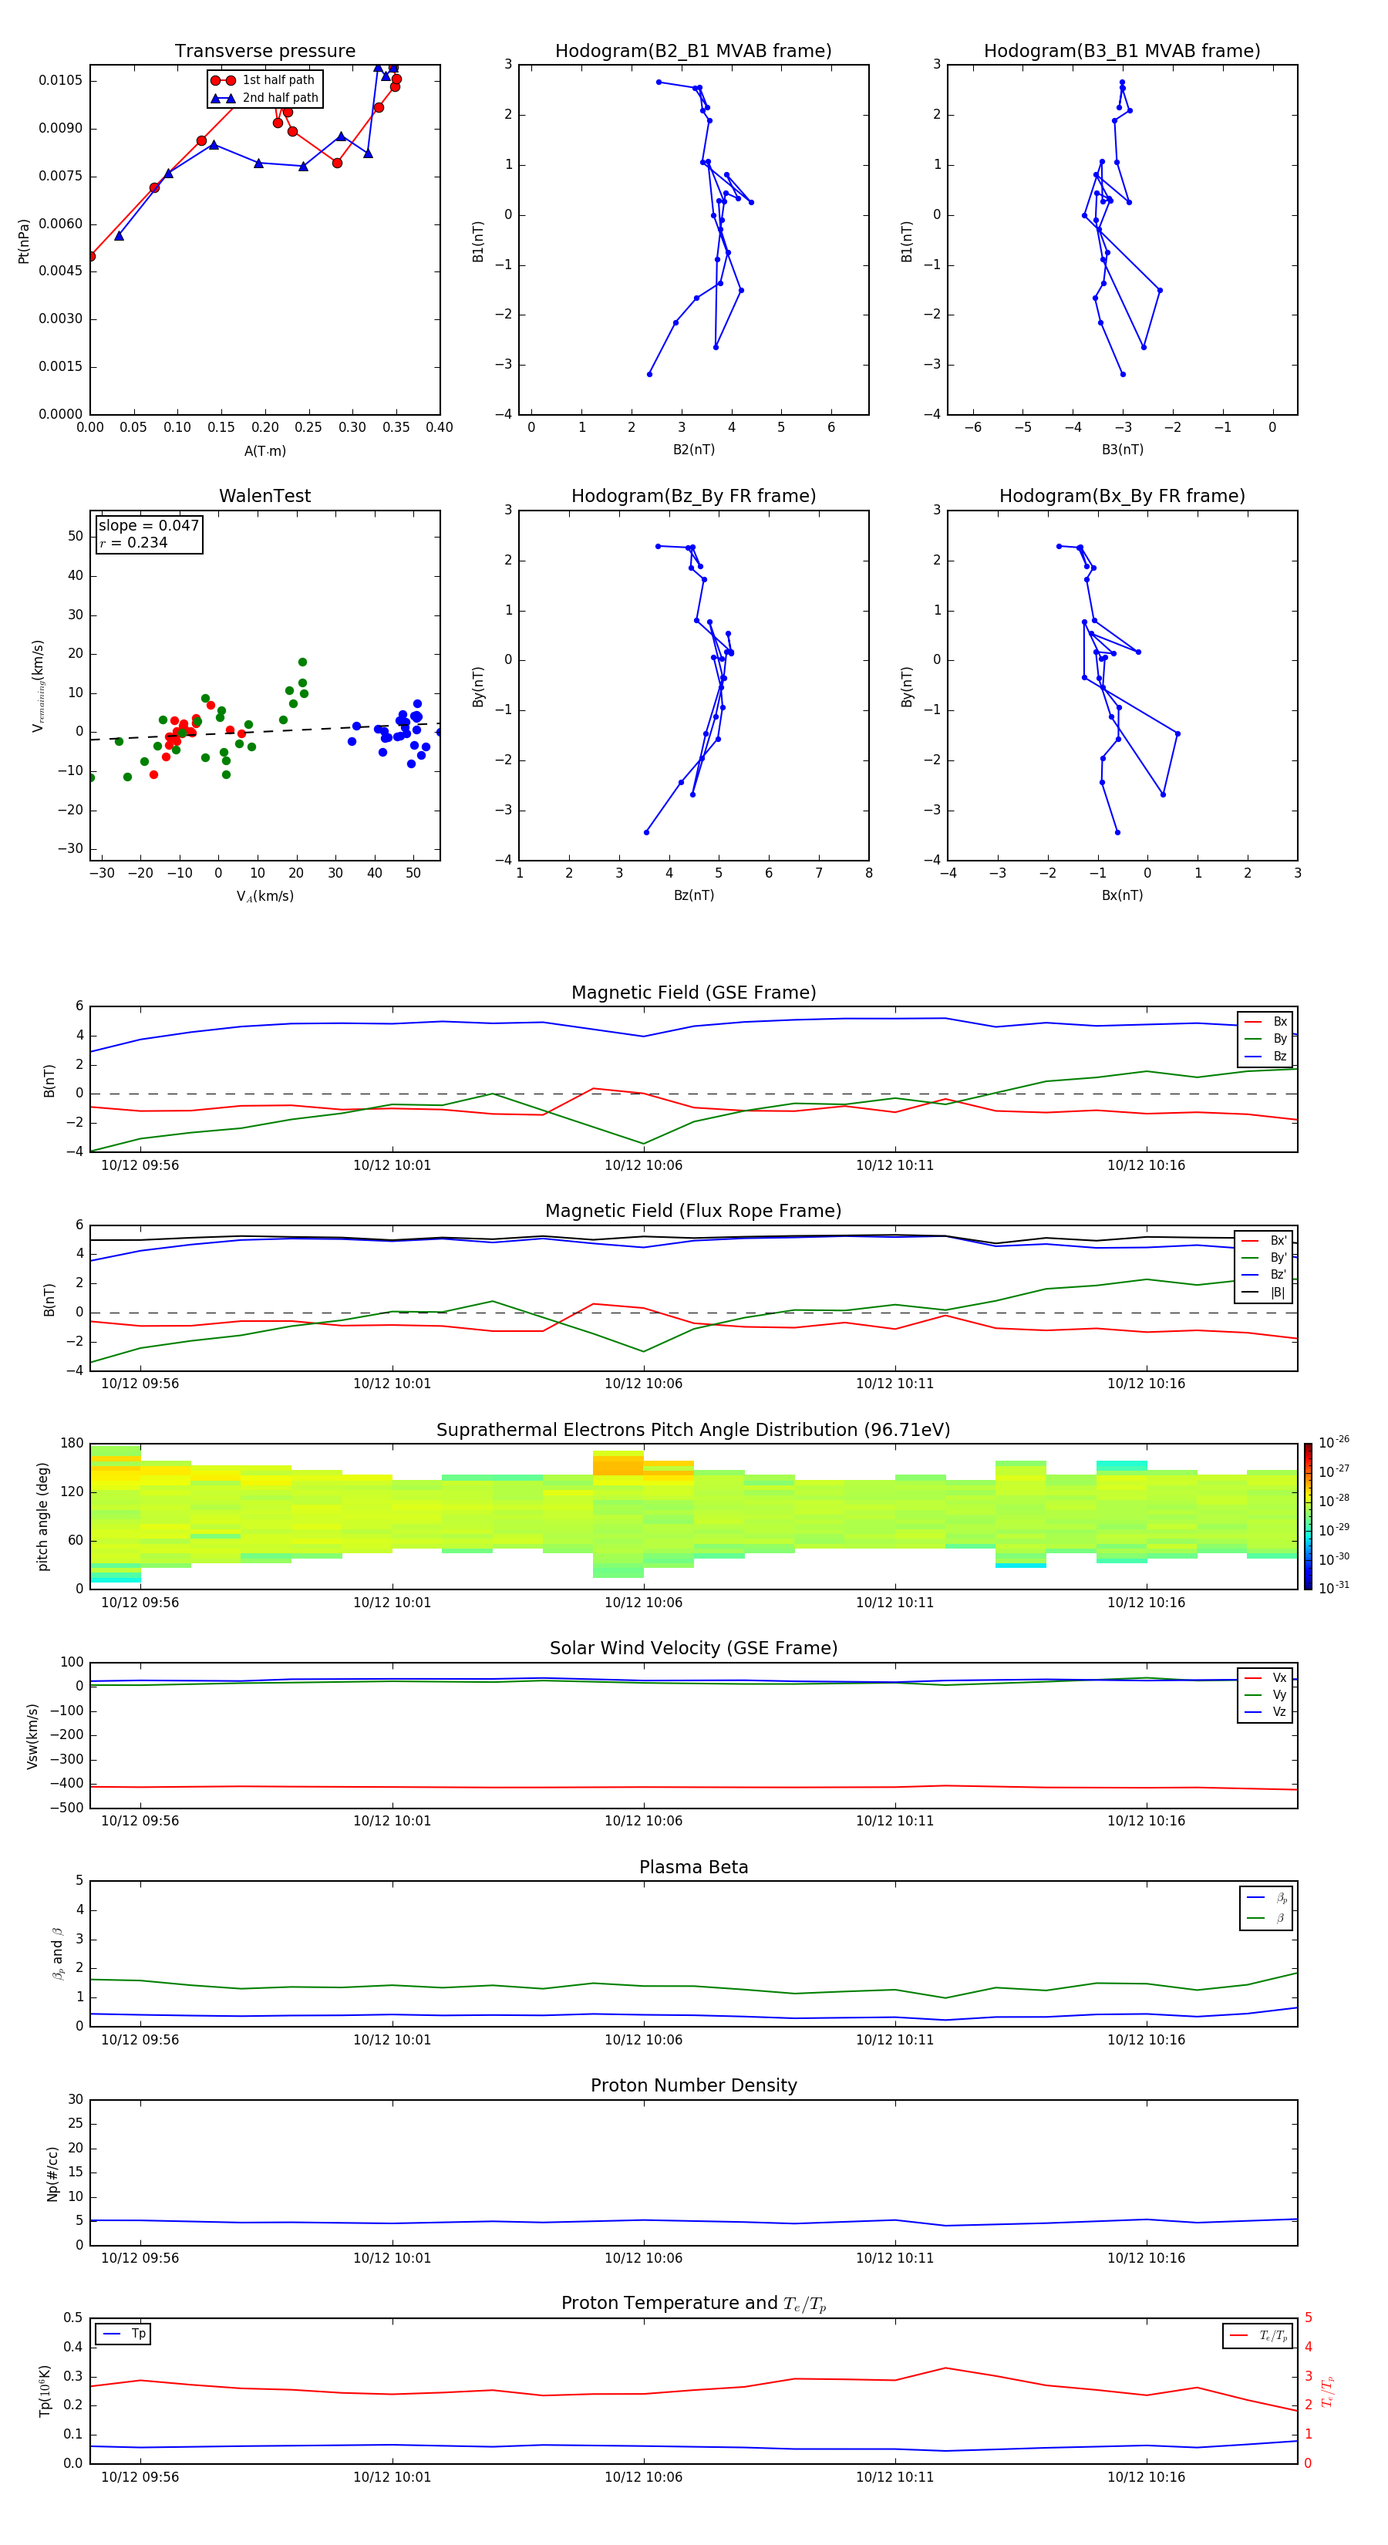Screen dimensions: 1388x2545
Task: Click the 'Np(#/cc)' y-axis label
Action: 52,2173
